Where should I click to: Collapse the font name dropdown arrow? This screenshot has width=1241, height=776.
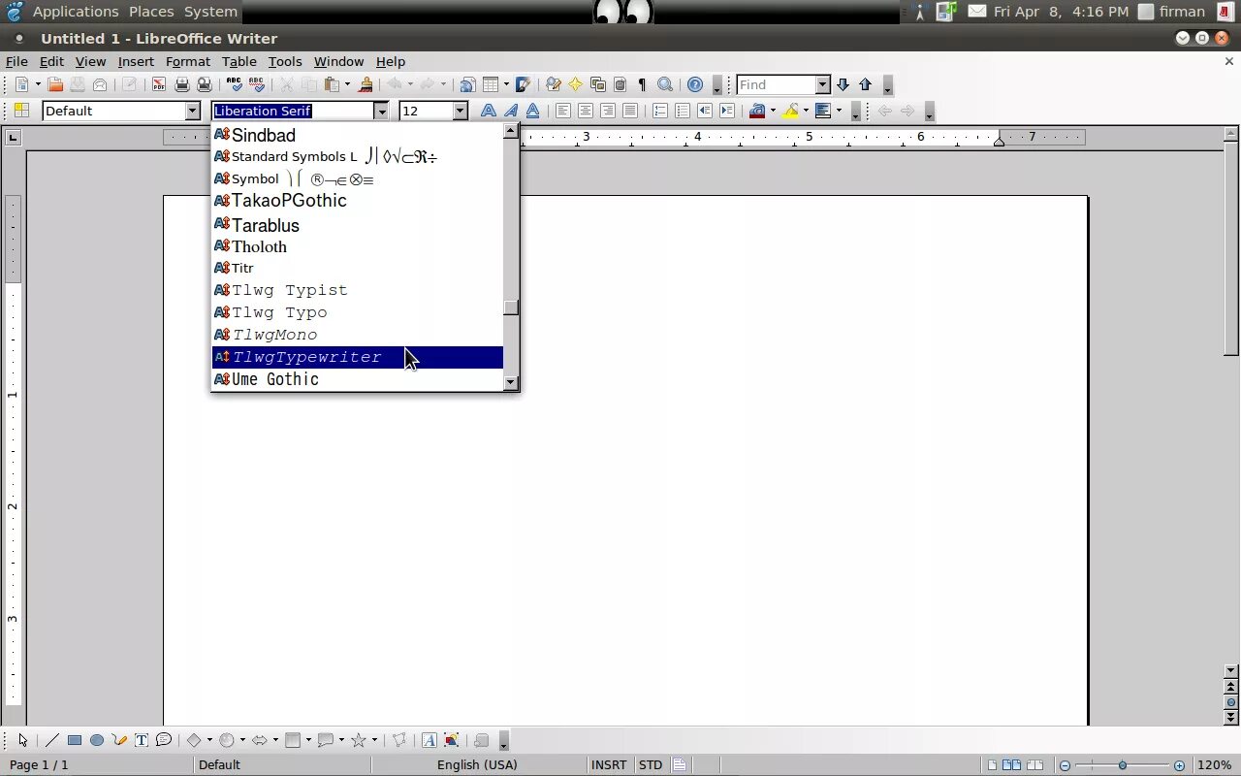(381, 111)
